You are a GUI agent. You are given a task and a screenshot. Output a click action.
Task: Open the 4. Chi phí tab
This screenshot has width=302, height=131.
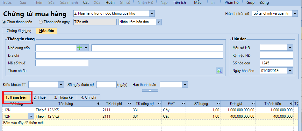click(x=89, y=97)
